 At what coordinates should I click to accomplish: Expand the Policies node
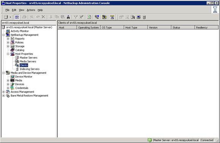click(x=8, y=42)
